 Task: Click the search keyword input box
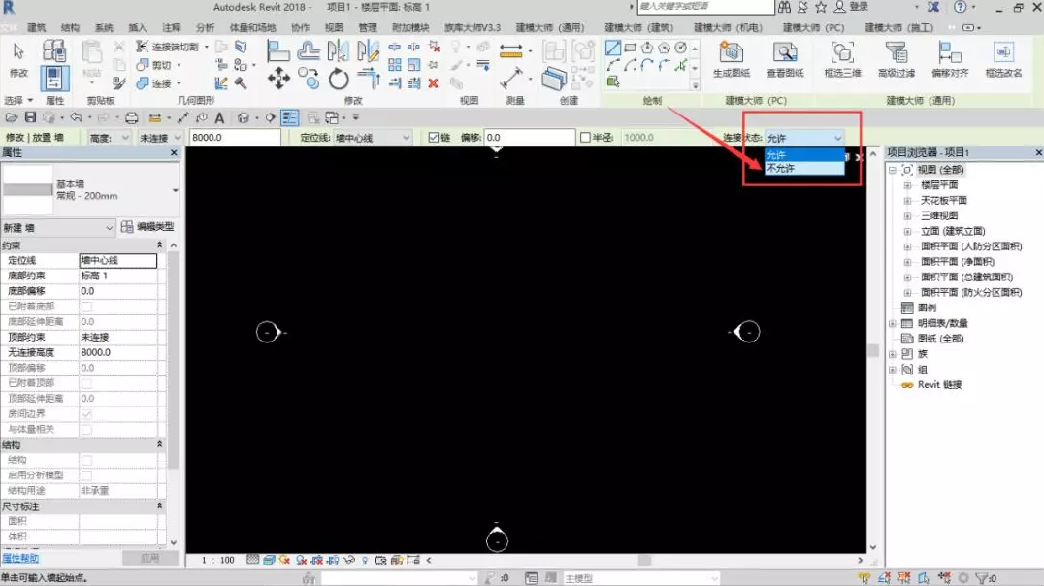705,7
